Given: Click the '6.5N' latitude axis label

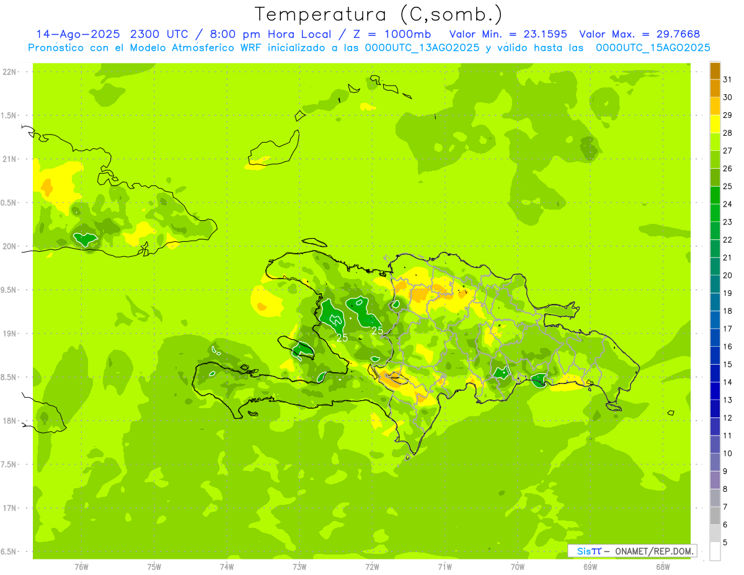Looking at the screenshot, I should (x=9, y=551).
